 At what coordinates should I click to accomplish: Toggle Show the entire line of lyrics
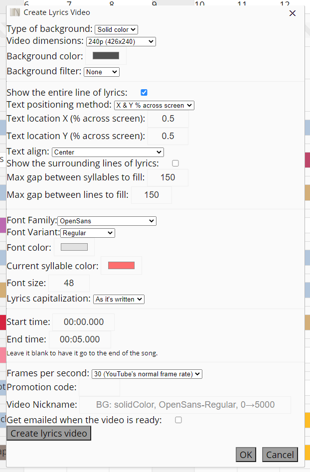tap(144, 92)
